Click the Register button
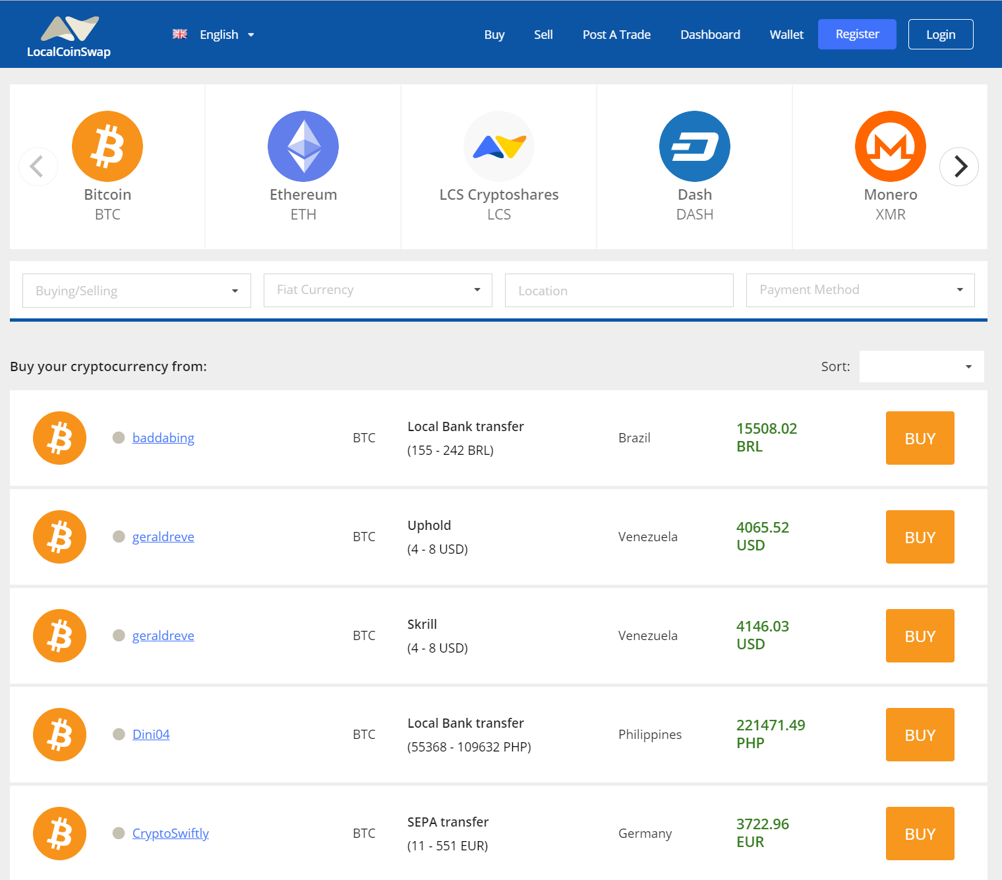 pyautogui.click(x=857, y=34)
